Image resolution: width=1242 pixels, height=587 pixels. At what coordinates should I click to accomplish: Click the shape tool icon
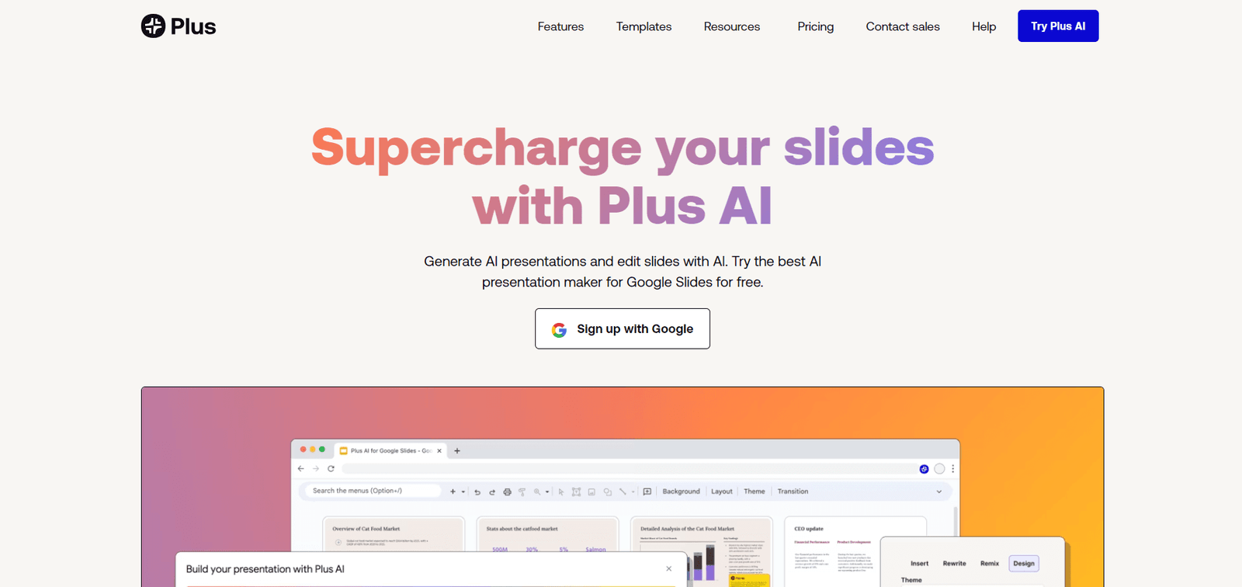(608, 491)
